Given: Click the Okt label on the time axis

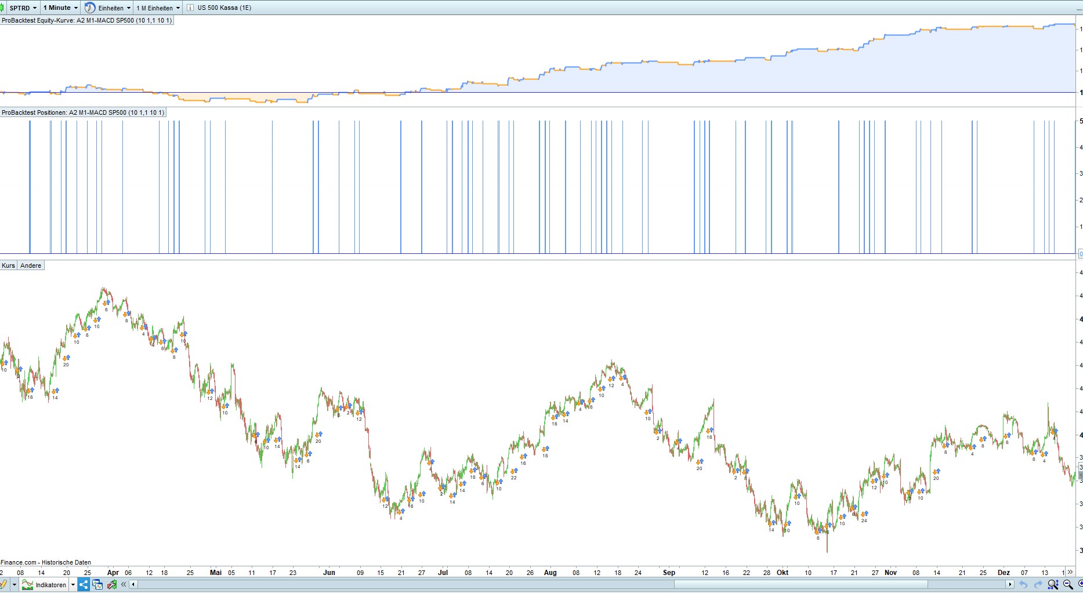Looking at the screenshot, I should 783,573.
